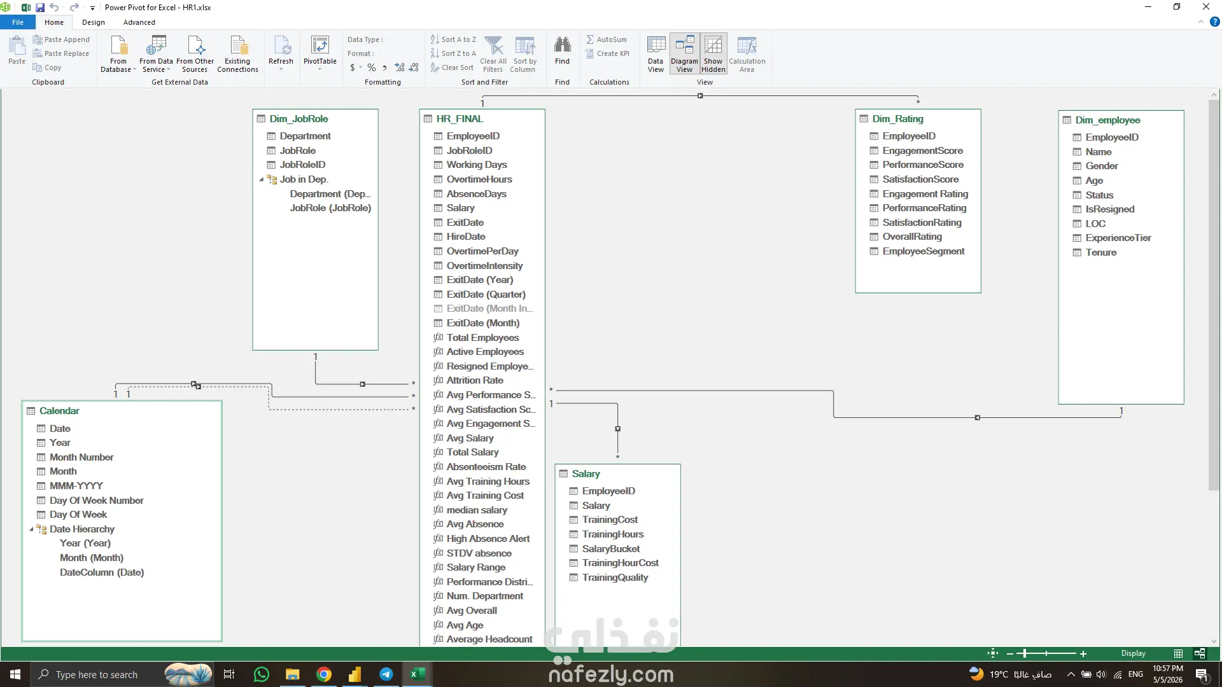Sort Z to A

[453, 53]
